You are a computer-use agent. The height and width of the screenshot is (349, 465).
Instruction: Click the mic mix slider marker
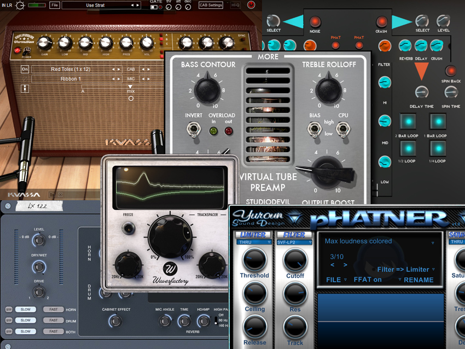coord(130,86)
